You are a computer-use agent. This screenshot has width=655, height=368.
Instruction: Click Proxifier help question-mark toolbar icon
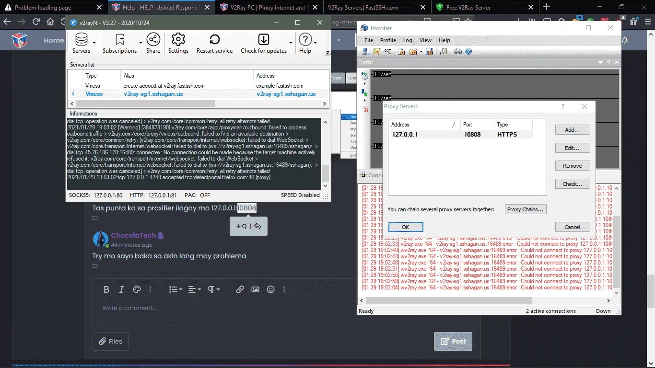(468, 52)
